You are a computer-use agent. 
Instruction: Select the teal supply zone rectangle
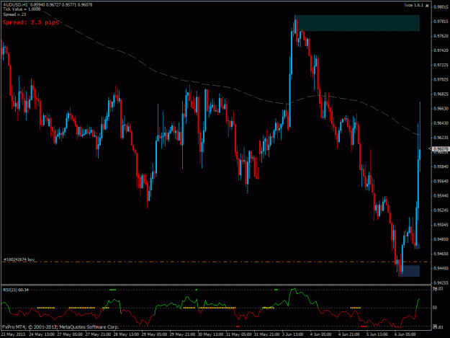[x=357, y=23]
